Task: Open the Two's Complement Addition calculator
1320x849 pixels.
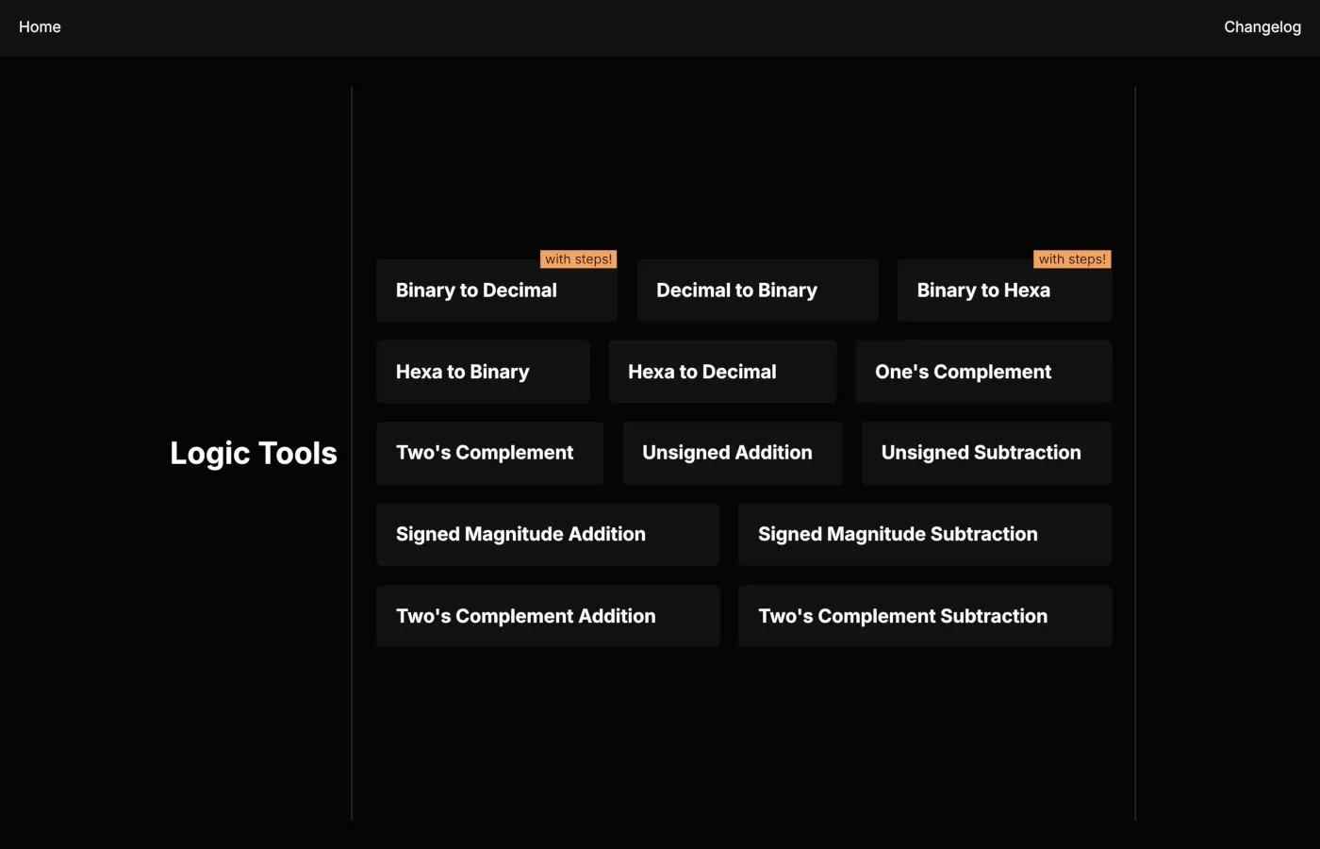Action: point(548,615)
